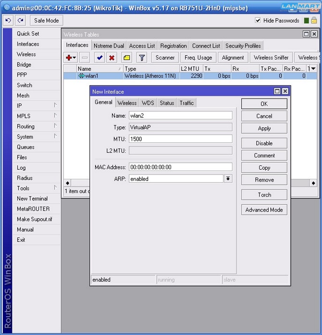Click the minus remove interface icon
This screenshot has height=335, width=322.
84,58
